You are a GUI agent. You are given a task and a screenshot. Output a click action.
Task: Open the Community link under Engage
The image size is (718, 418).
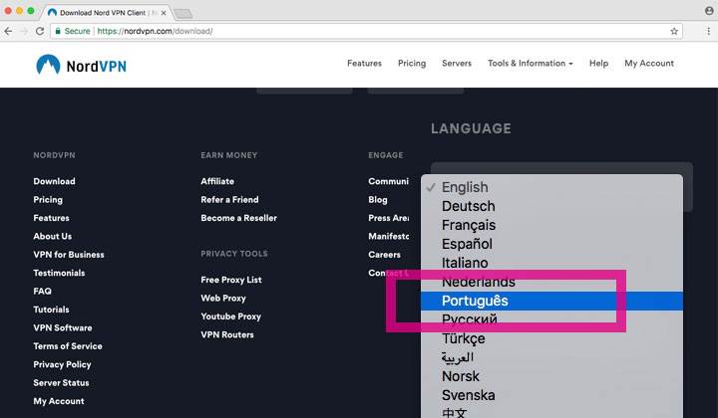coord(388,181)
